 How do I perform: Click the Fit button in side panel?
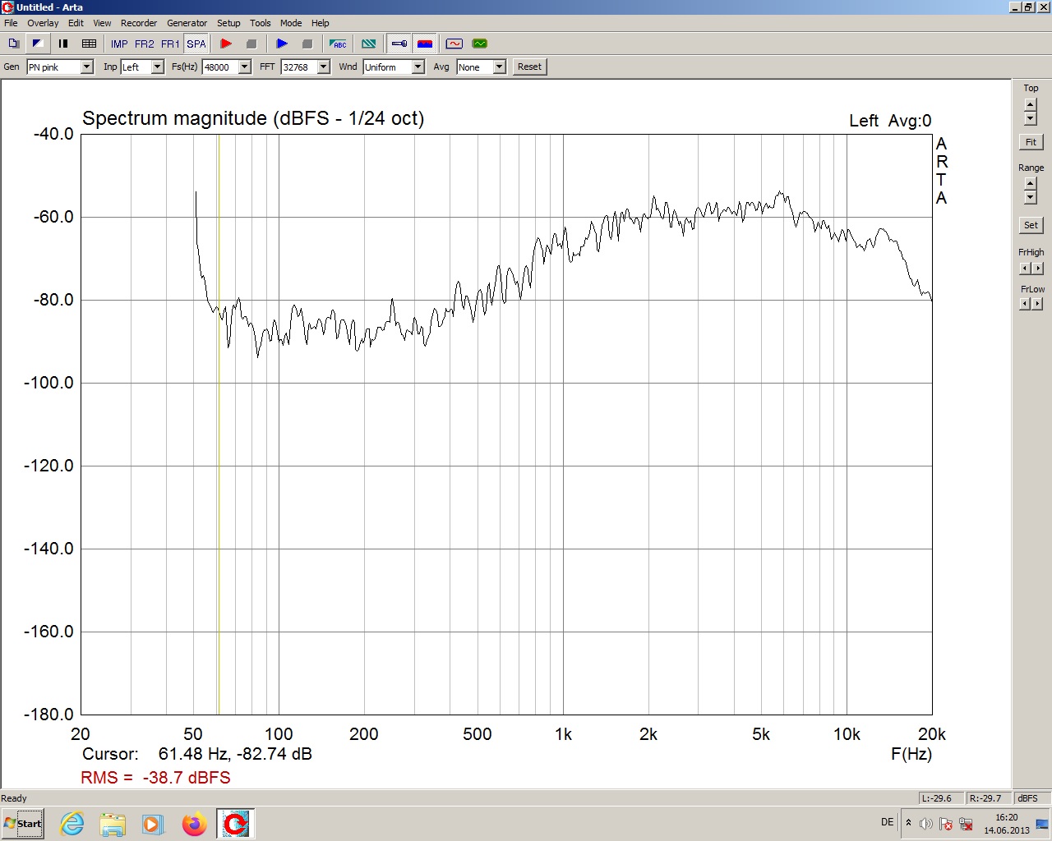point(1031,142)
